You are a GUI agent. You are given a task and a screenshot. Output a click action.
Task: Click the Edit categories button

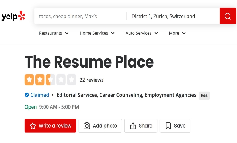[x=204, y=96]
